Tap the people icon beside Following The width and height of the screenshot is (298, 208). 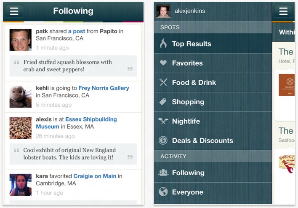point(163,173)
